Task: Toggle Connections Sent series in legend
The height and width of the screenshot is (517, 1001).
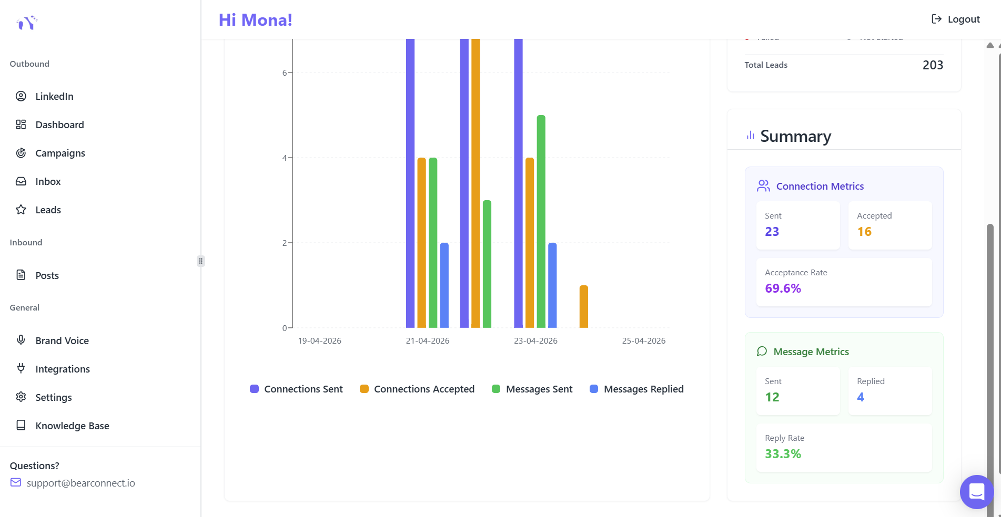Action: (296, 389)
